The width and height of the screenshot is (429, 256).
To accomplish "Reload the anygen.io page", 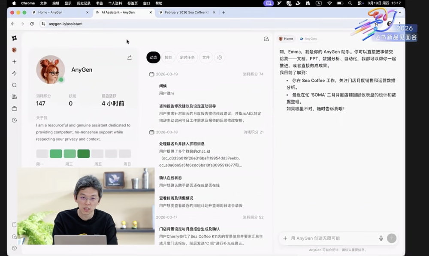I will tap(32, 24).
